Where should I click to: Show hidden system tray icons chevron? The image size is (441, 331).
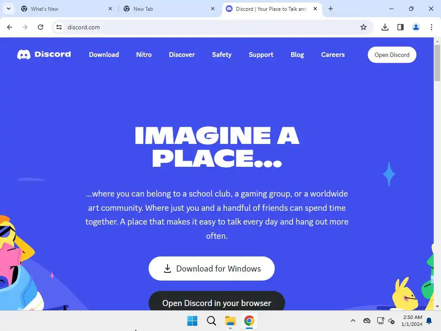point(353,321)
